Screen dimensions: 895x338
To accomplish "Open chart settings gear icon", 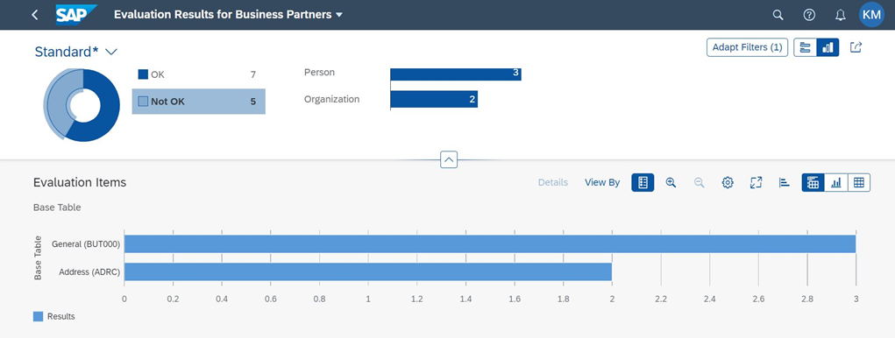I will tap(728, 182).
